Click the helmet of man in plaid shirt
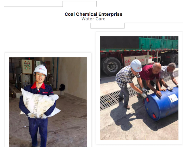189x147 pixels. pos(136,66)
